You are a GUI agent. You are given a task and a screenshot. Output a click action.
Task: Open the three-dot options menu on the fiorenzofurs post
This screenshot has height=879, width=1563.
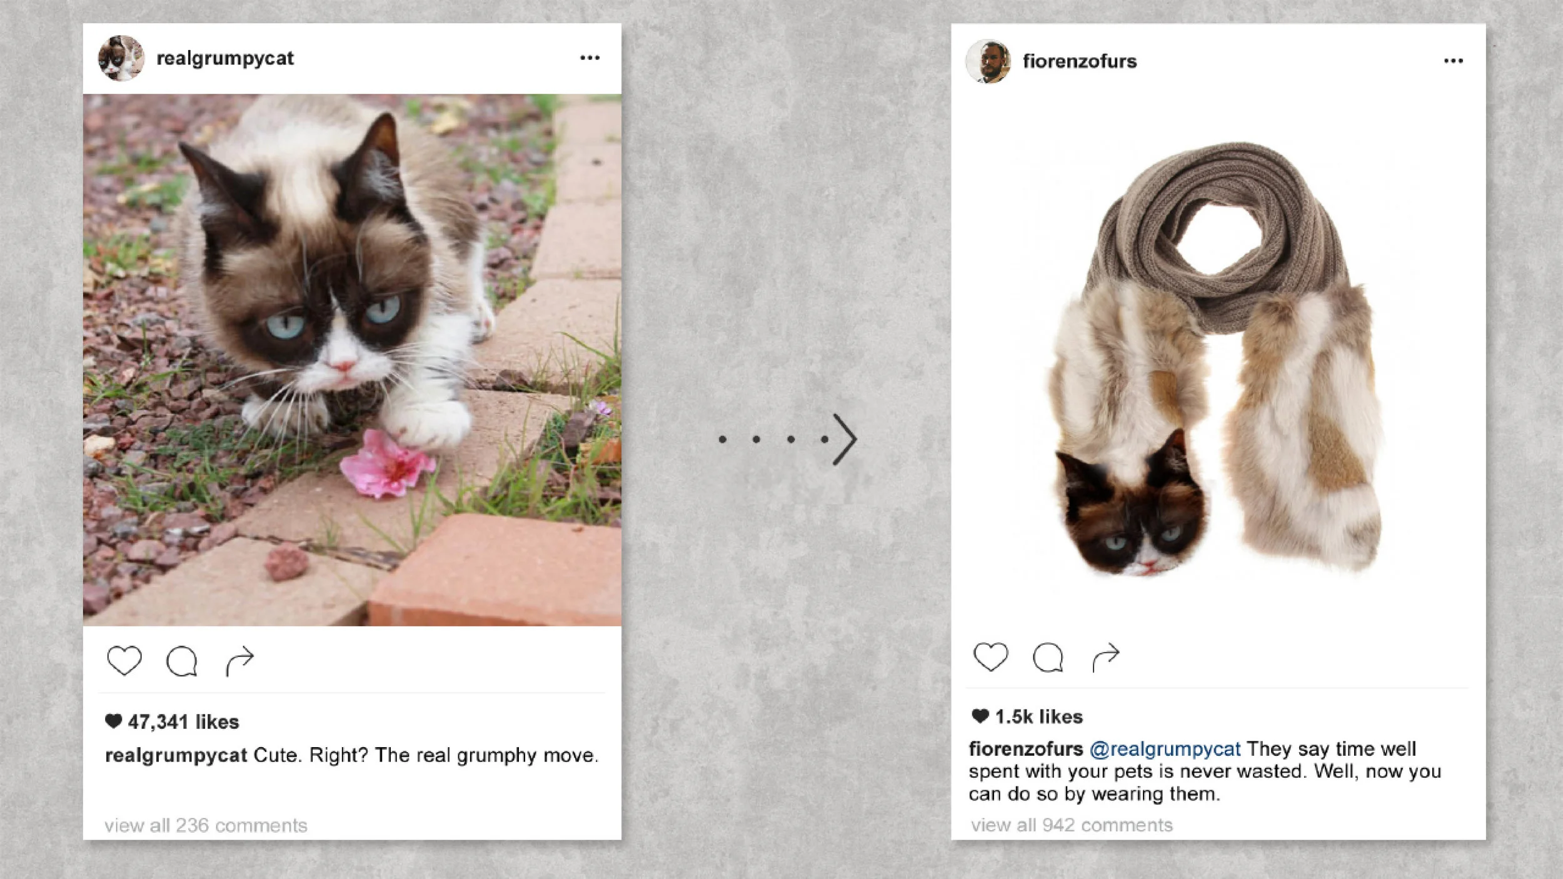click(1454, 61)
